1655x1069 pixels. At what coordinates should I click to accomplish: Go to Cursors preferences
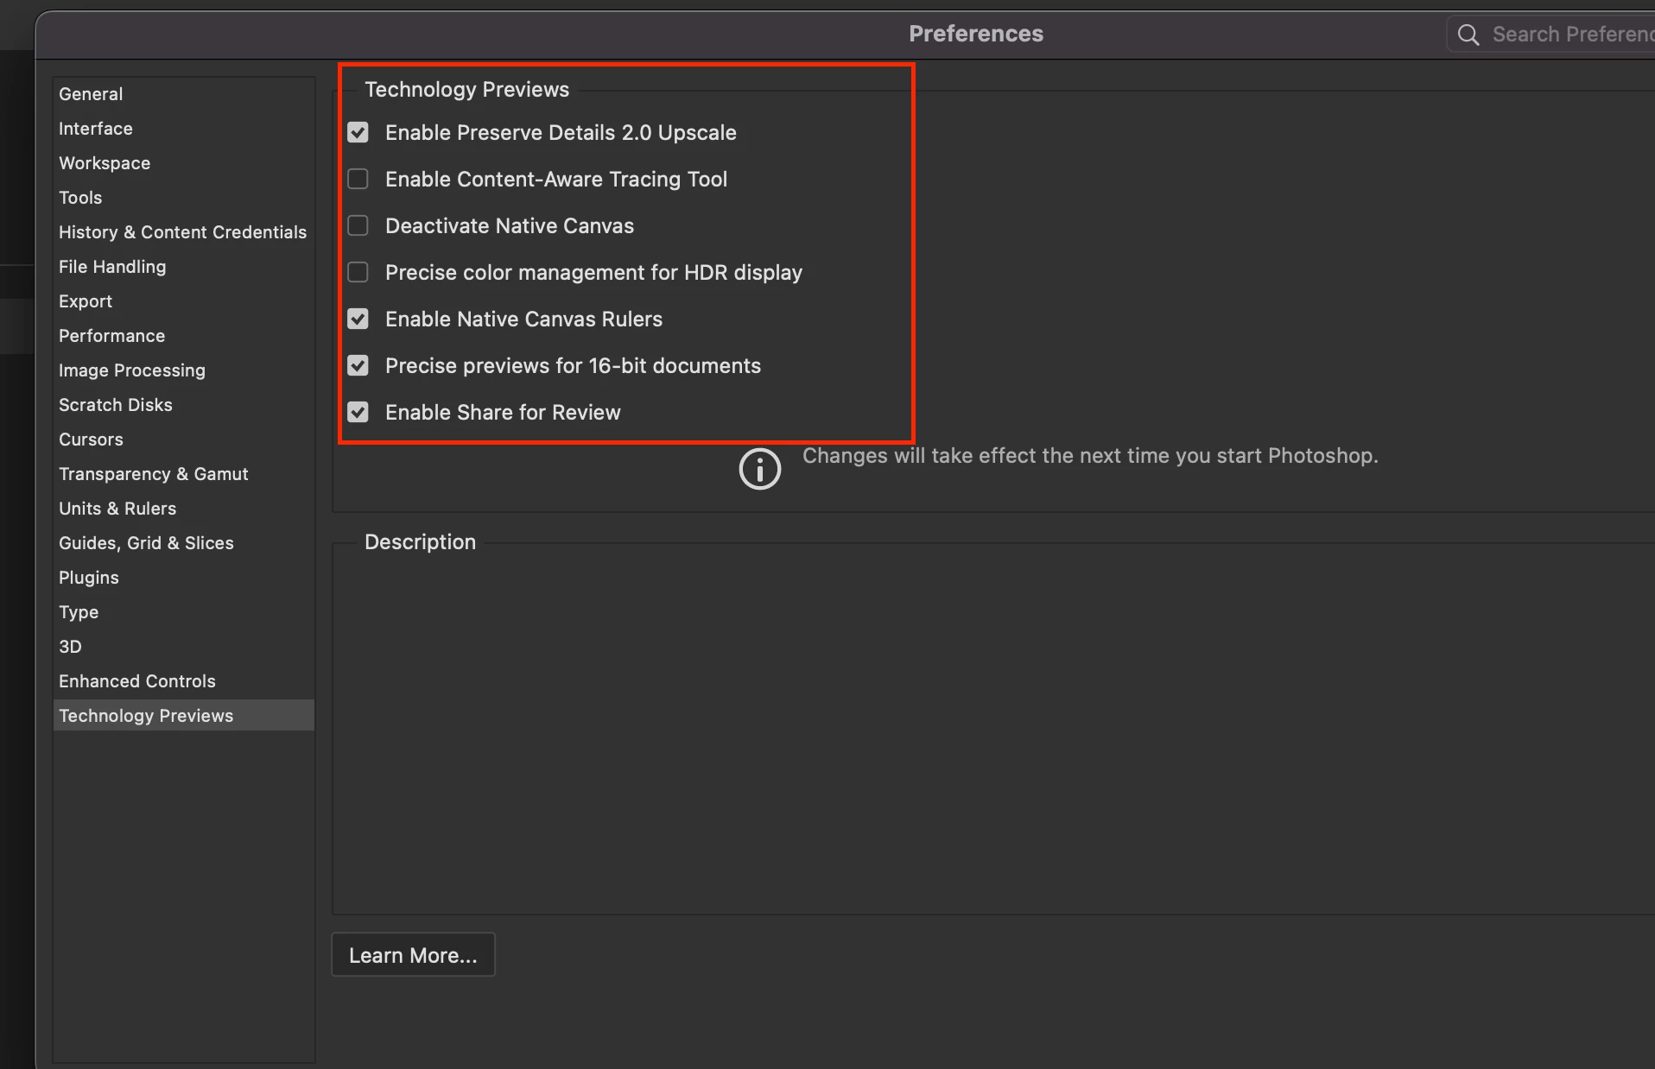click(183, 439)
